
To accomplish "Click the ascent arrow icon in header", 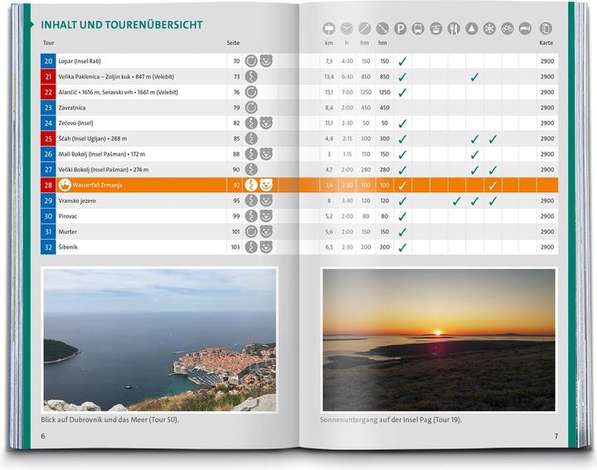I will point(364,28).
